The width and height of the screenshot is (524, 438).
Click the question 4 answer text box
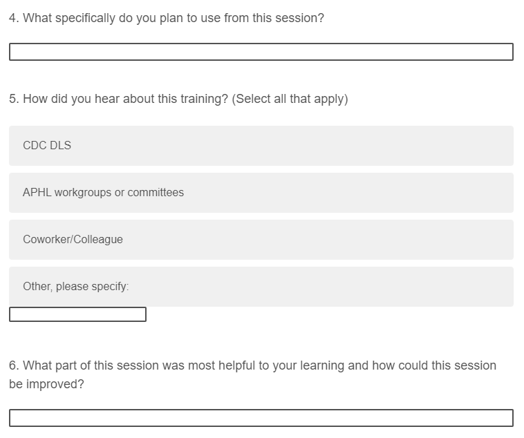click(261, 52)
